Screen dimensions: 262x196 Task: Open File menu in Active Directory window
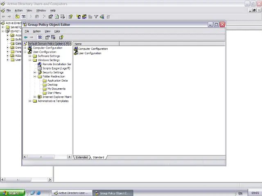coord(9,11)
